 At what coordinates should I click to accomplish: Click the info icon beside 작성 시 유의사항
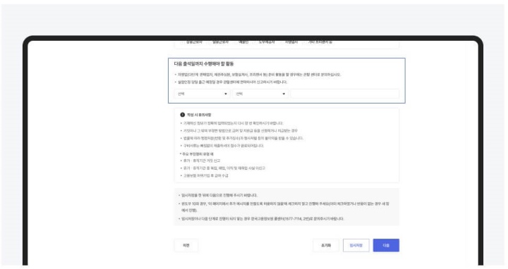click(x=183, y=115)
